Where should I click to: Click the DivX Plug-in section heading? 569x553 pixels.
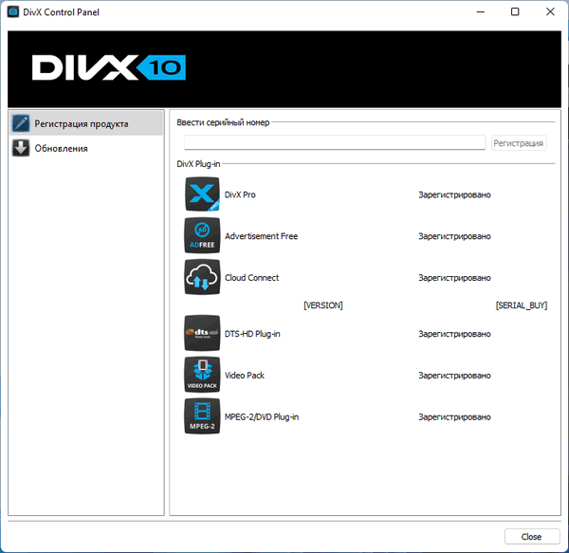point(198,164)
